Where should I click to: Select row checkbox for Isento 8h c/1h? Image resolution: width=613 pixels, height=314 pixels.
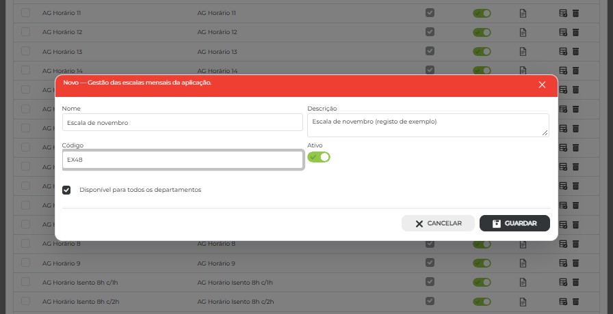pos(25,282)
